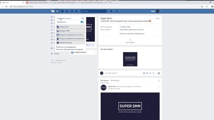Click the person icon in header
The width and height of the screenshot is (214, 120).
click(x=77, y=11)
